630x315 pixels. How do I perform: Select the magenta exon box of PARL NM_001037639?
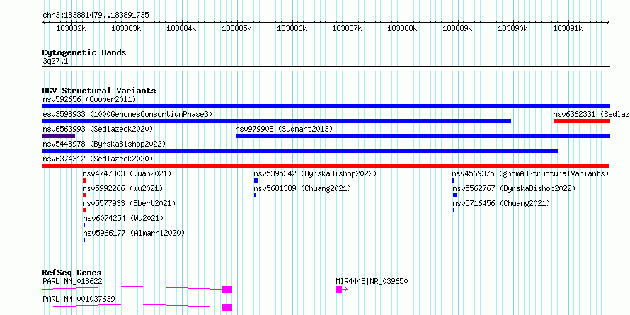(227, 307)
